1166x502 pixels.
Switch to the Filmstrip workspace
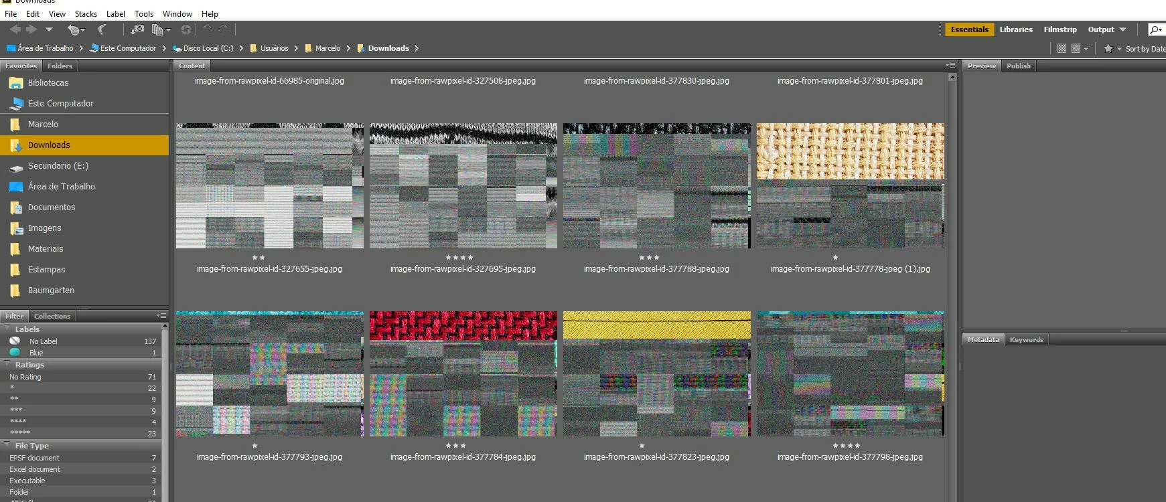[x=1060, y=29]
